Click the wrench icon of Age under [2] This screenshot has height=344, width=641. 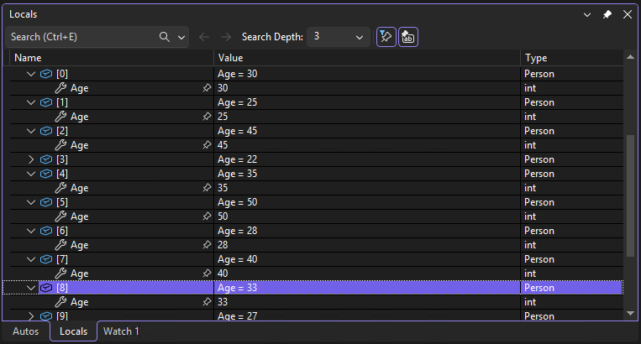click(60, 145)
